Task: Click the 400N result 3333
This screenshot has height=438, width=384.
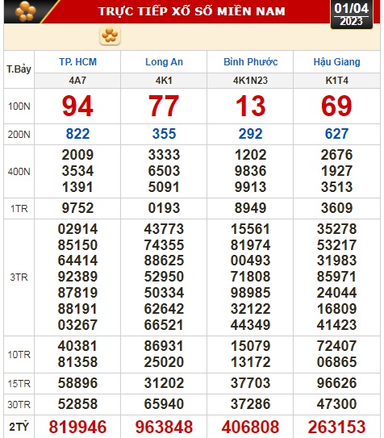Action: point(164,155)
